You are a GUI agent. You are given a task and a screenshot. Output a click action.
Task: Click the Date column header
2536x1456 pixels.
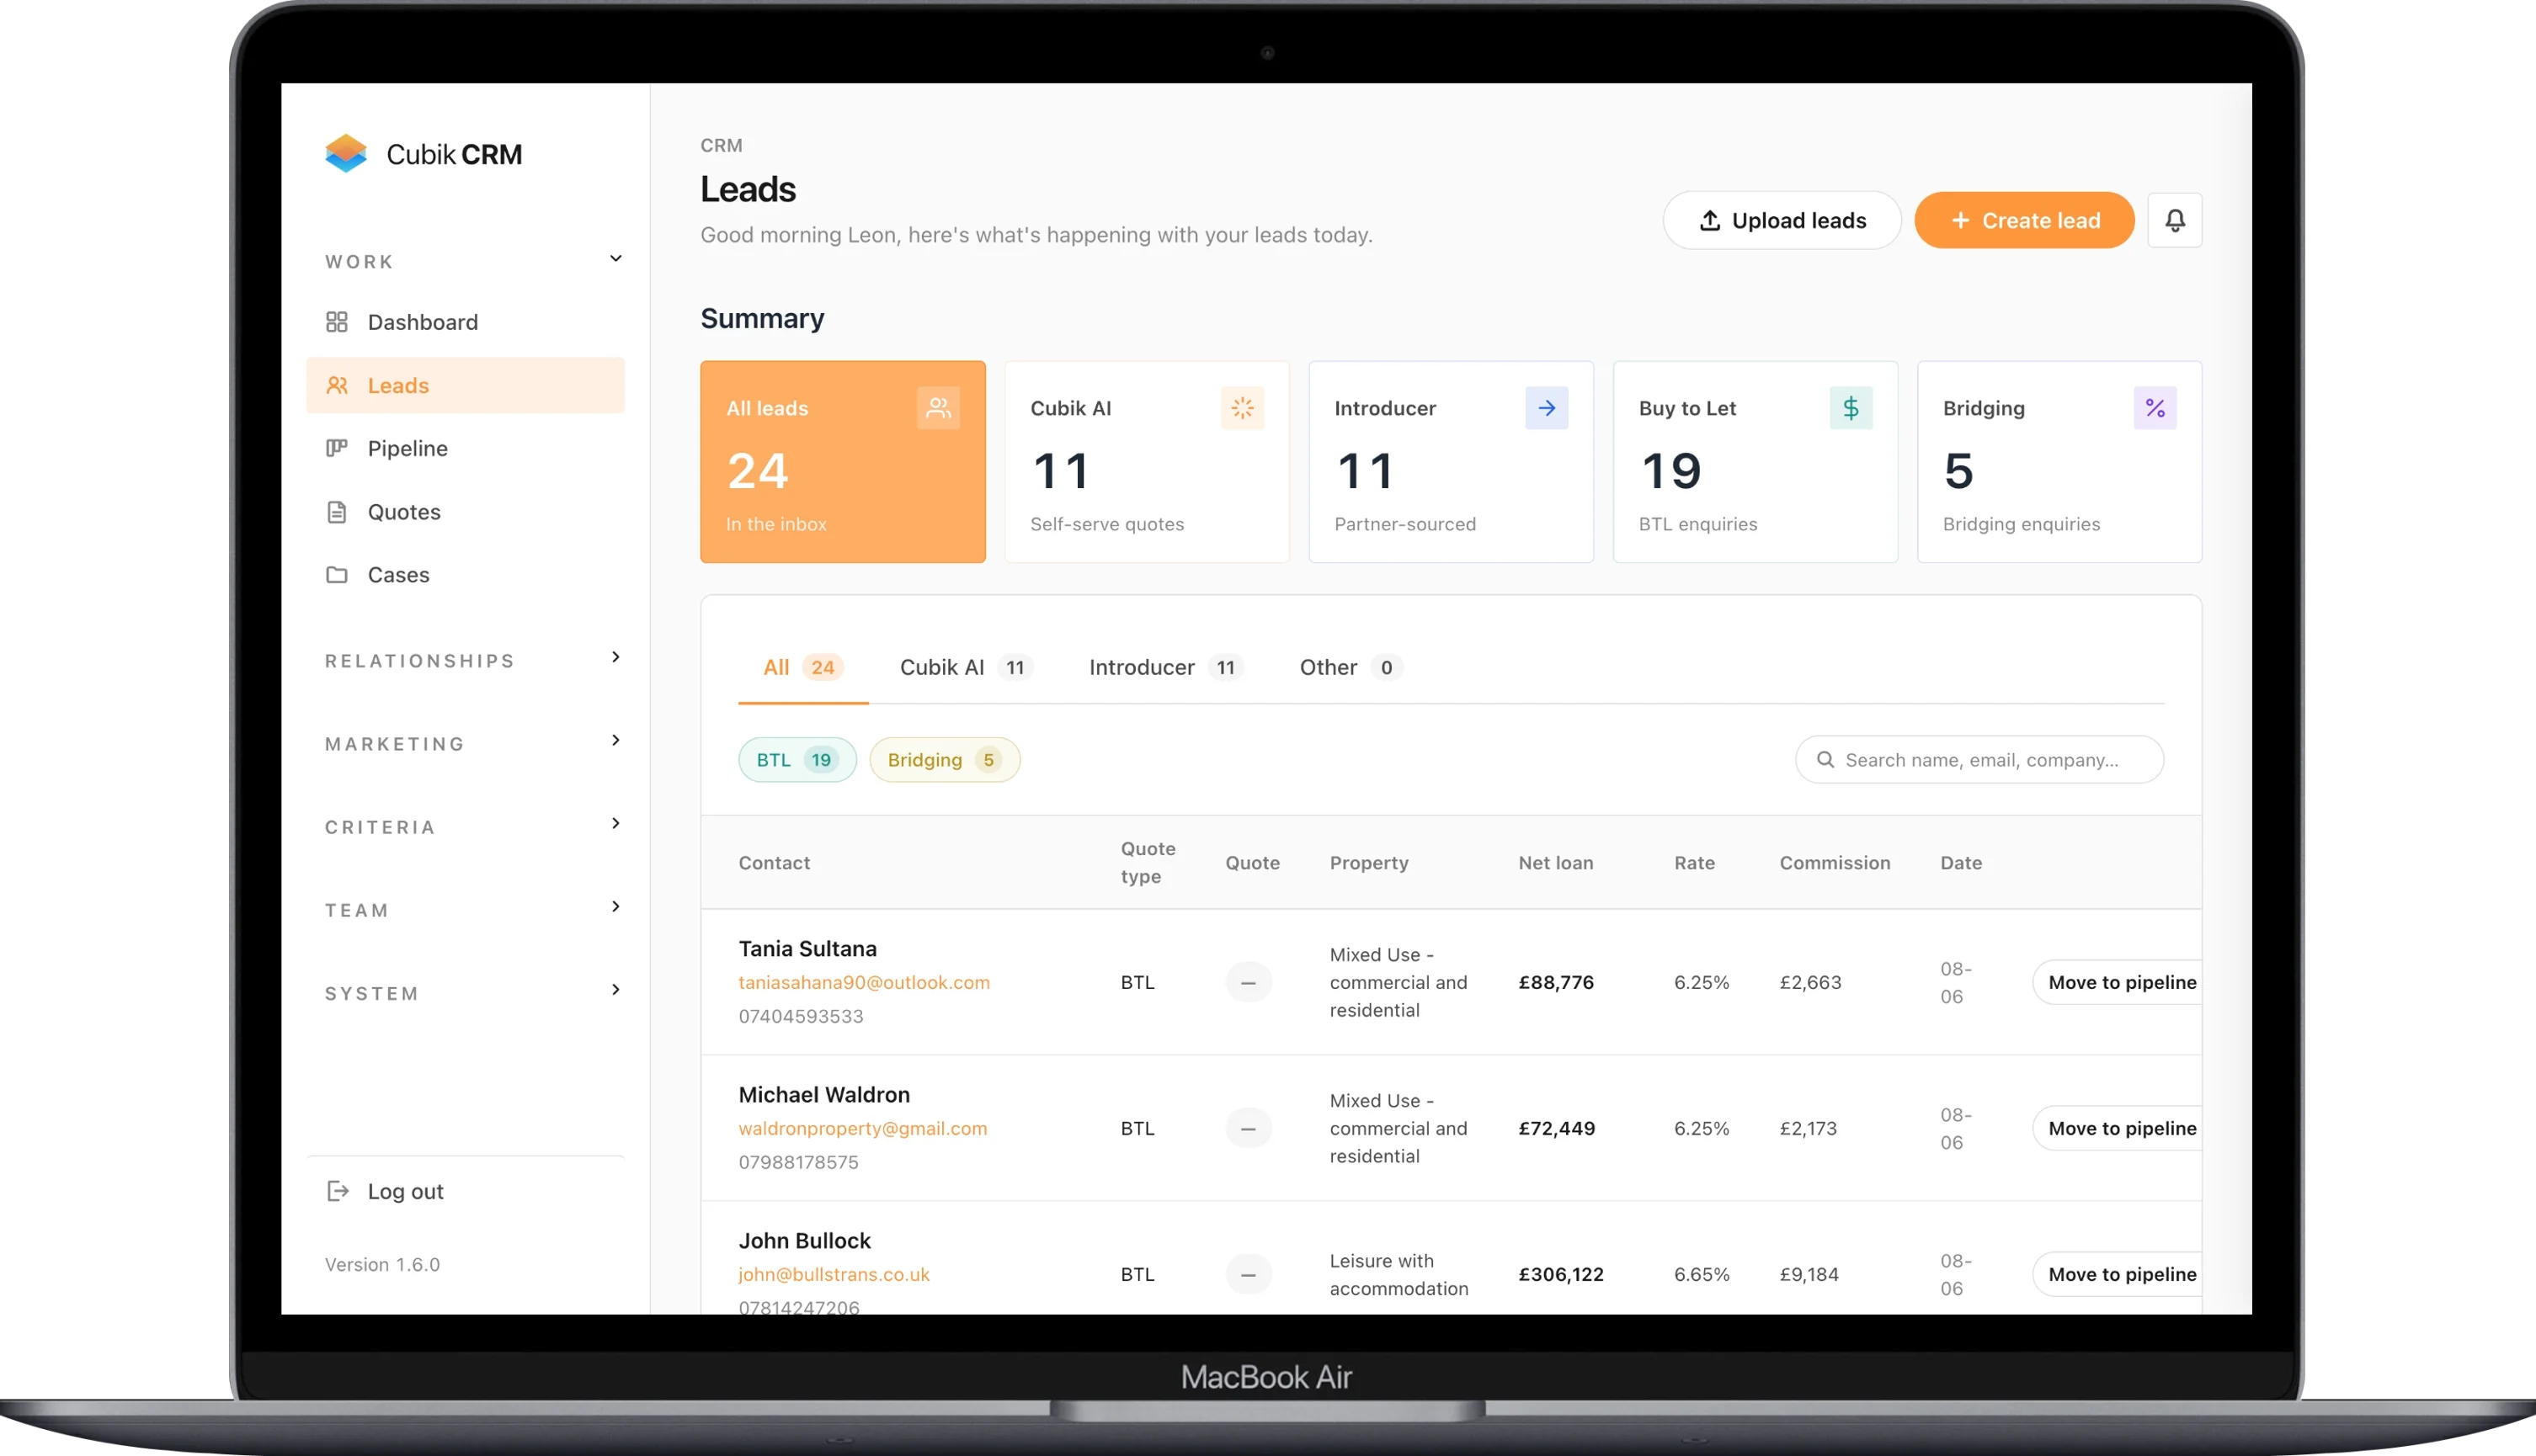click(x=1962, y=863)
